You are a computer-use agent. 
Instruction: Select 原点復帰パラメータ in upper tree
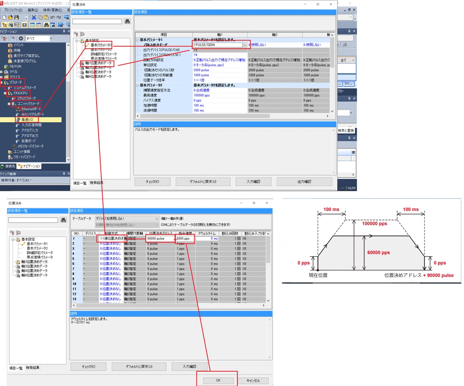[104, 59]
